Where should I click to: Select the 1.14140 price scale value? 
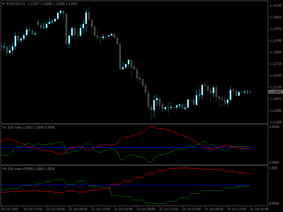click(276, 6)
